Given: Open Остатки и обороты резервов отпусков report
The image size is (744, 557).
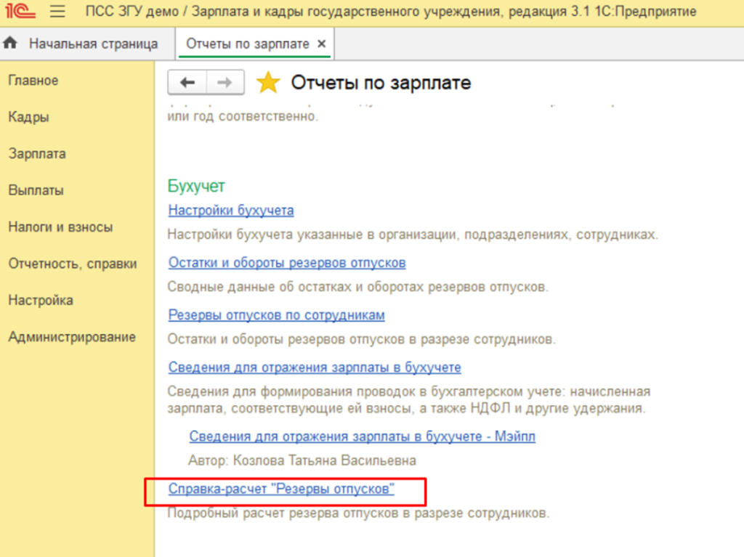Looking at the screenshot, I should pos(287,263).
